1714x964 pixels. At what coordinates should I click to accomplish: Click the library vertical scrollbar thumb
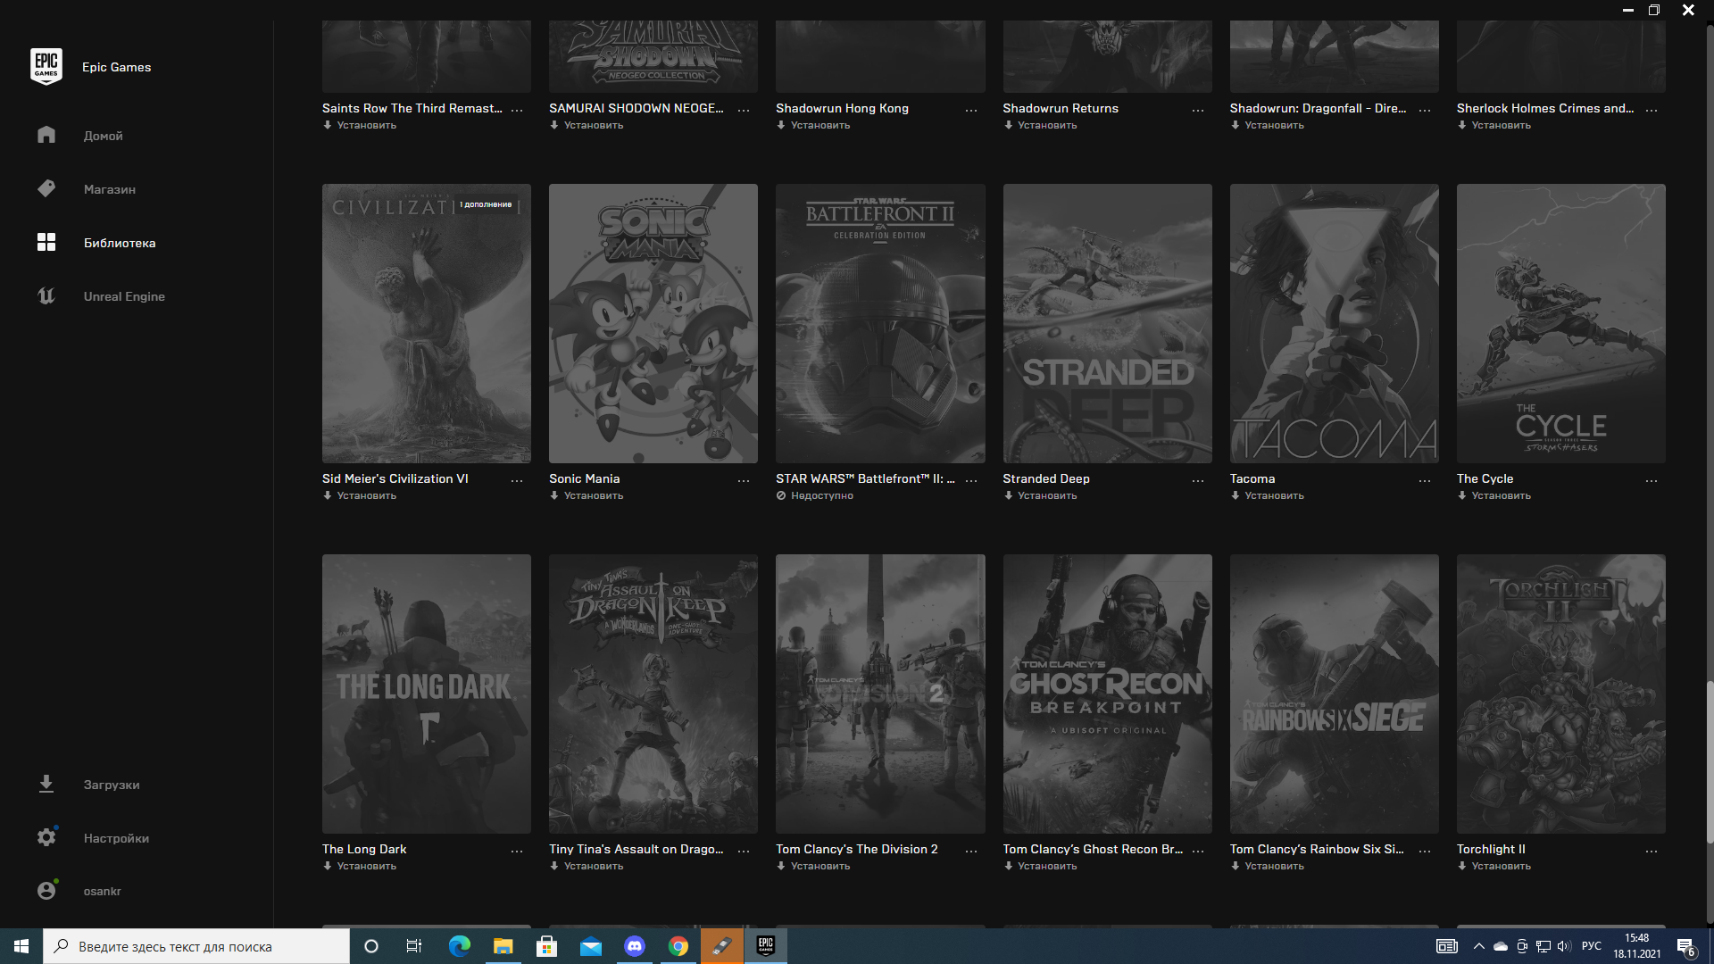tap(1709, 761)
